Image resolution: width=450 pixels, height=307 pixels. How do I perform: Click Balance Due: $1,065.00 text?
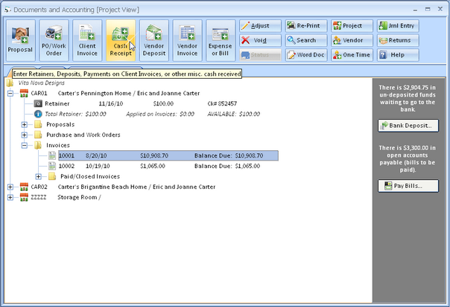coord(227,166)
